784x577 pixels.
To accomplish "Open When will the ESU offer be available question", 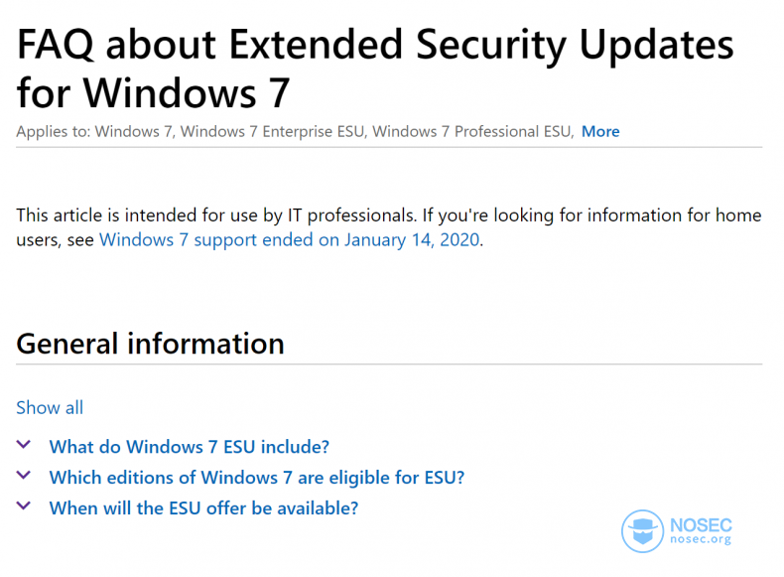I will 203,508.
